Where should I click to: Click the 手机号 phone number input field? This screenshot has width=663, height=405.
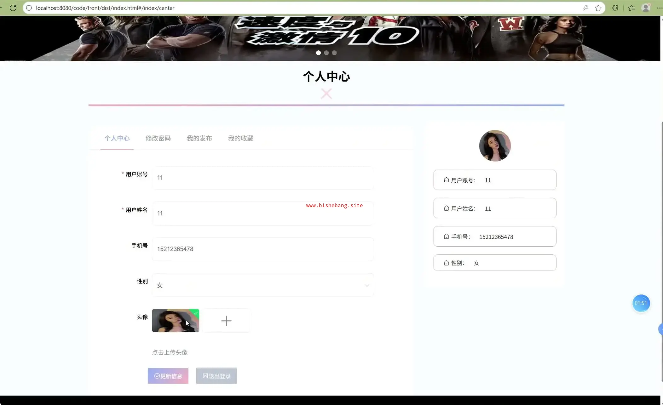tap(262, 249)
